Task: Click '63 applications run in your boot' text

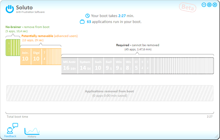Action: [114, 22]
